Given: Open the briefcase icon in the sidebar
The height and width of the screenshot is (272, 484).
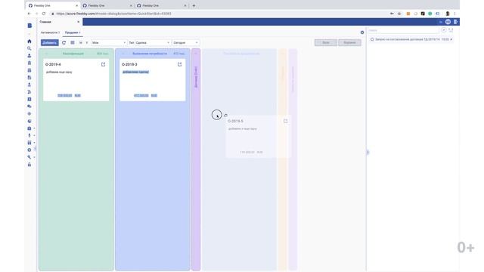Looking at the screenshot, I should 29,128.
